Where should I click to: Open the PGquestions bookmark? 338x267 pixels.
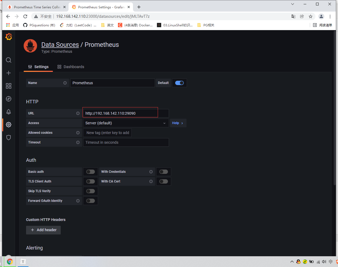(39, 25)
